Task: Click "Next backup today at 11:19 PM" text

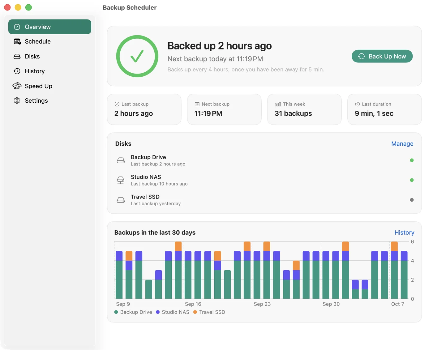Action: [x=215, y=59]
